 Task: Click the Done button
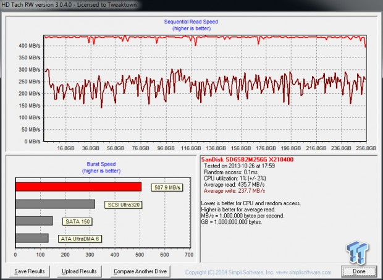(x=359, y=271)
